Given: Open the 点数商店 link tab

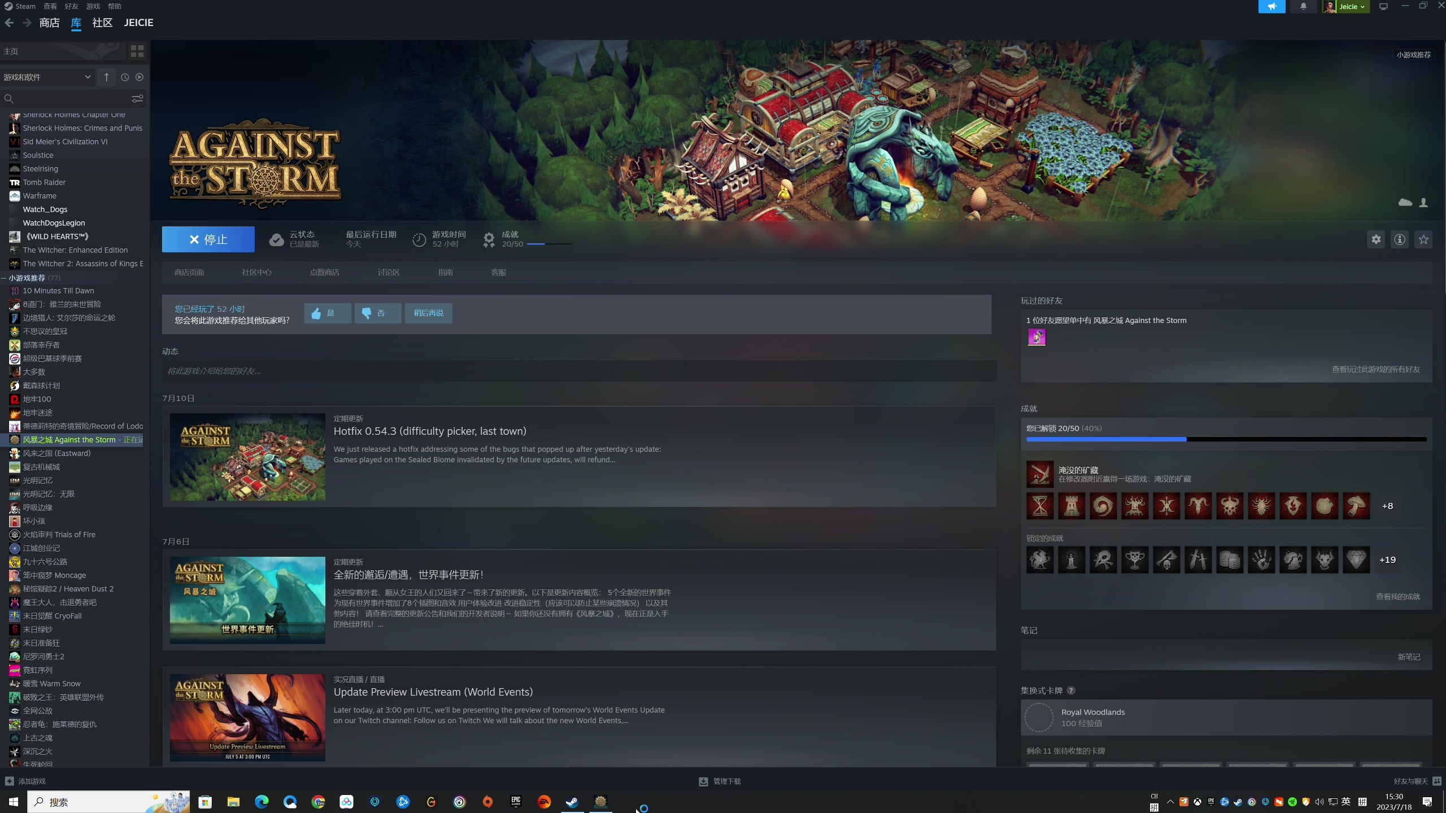Looking at the screenshot, I should [x=325, y=273].
